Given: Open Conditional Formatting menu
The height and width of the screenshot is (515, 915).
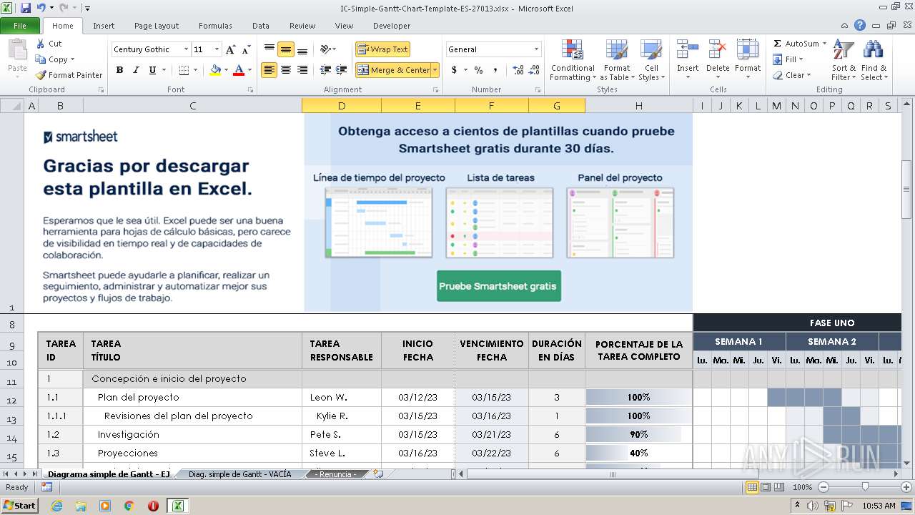Looking at the screenshot, I should [573, 60].
